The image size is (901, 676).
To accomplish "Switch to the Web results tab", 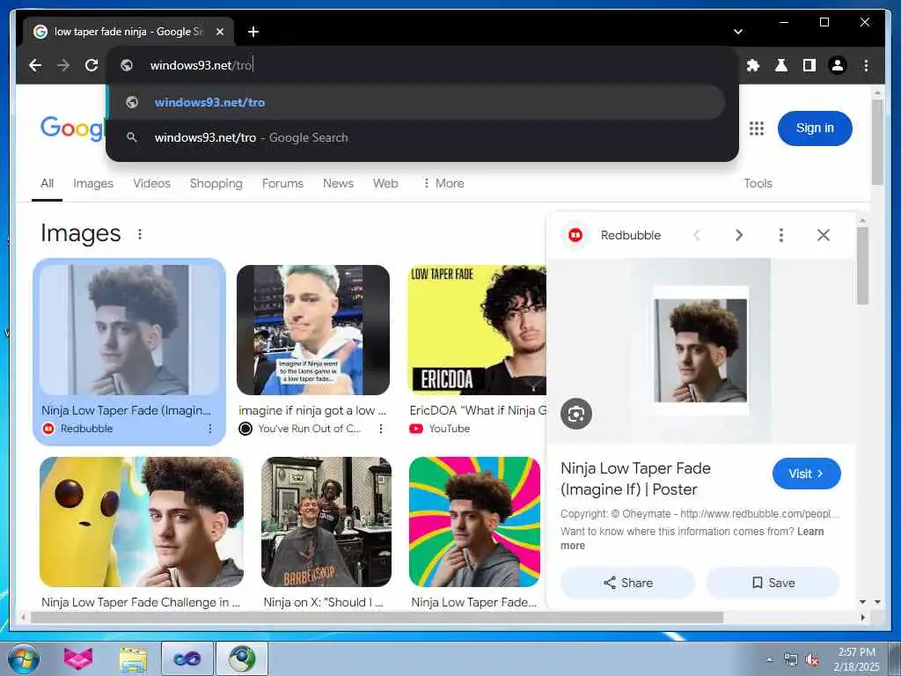I will click(385, 183).
